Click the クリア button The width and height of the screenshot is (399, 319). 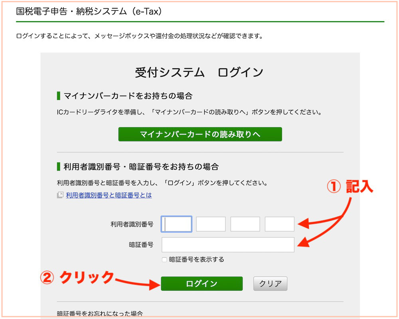point(270,284)
